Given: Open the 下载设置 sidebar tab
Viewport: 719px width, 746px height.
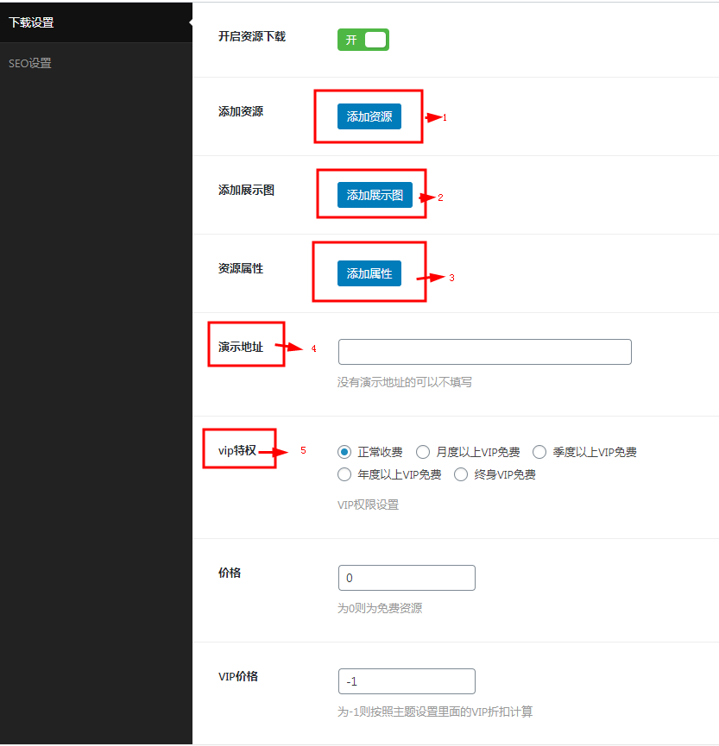Looking at the screenshot, I should pos(96,22).
